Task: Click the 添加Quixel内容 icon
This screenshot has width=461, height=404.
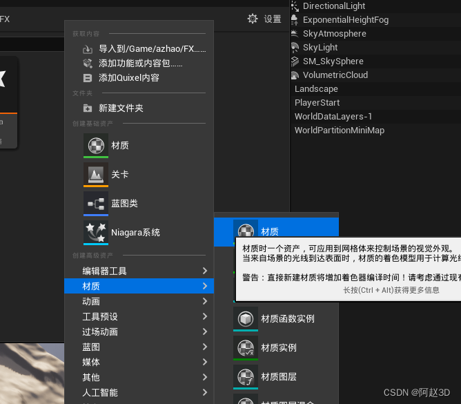Action: tap(88, 78)
